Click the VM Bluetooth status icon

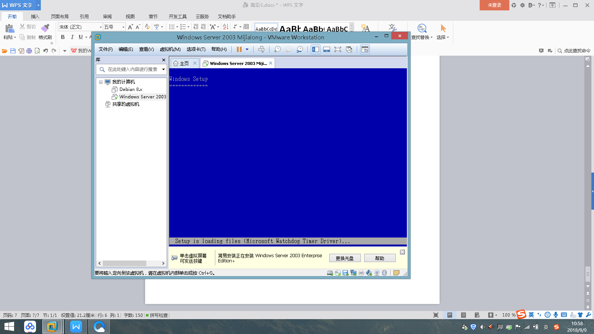(x=385, y=273)
